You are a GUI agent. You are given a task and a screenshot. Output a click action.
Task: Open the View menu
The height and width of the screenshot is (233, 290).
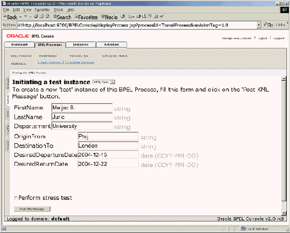27,10
